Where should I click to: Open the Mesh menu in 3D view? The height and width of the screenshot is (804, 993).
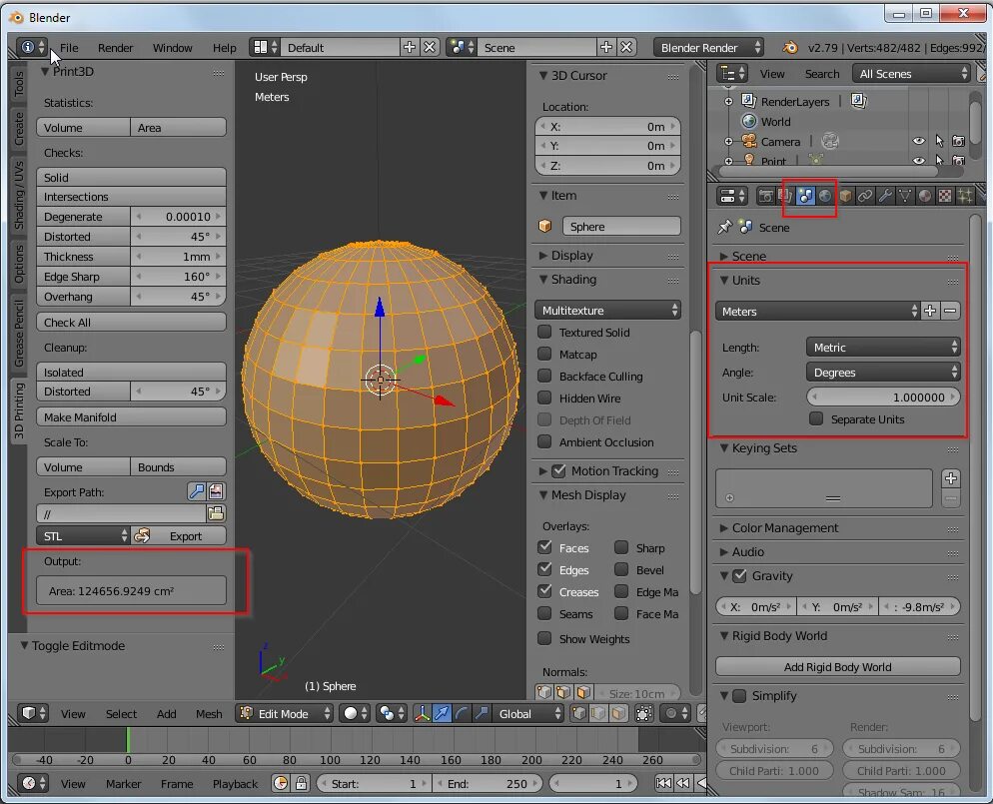point(209,714)
